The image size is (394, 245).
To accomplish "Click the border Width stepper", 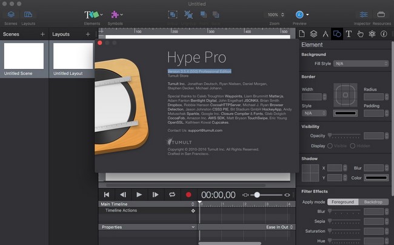I will 325,97.
